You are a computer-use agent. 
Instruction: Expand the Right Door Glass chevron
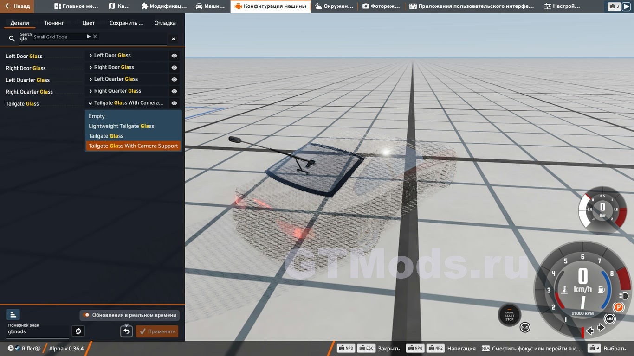[91, 67]
